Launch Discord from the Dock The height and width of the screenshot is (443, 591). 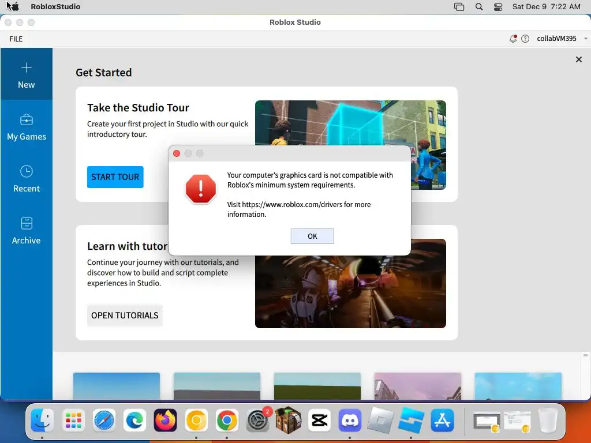[350, 420]
